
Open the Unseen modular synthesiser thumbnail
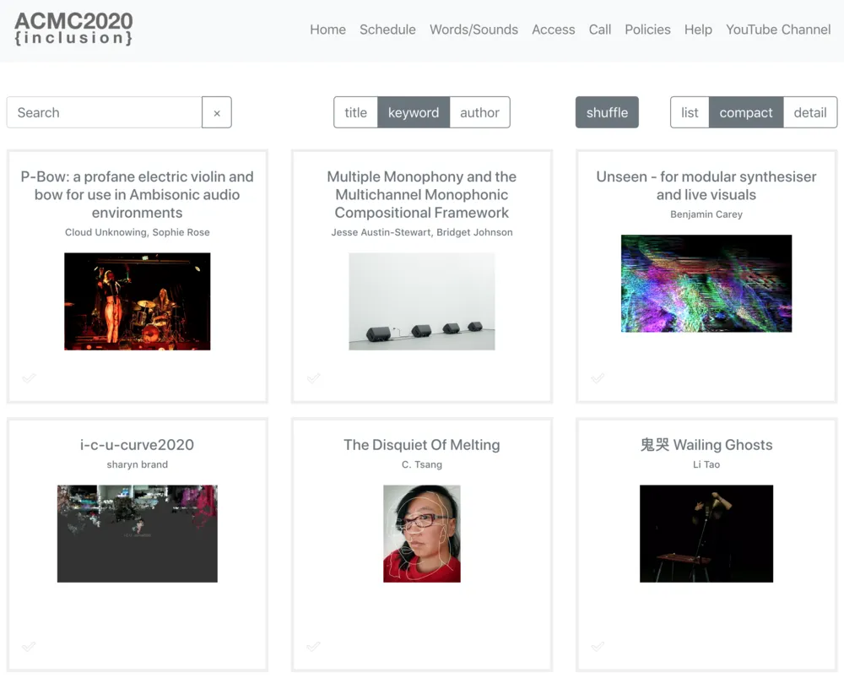[x=706, y=284]
